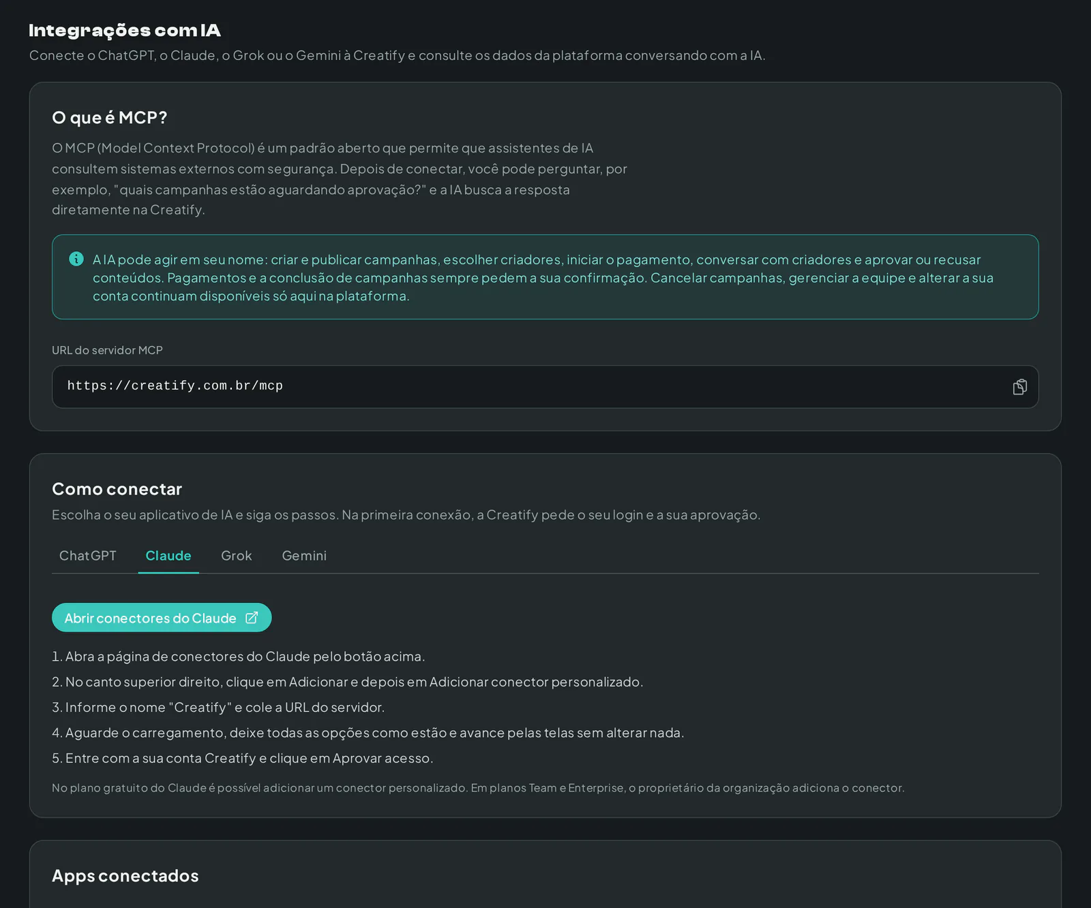Click the external-link icon on Claude button

(252, 618)
